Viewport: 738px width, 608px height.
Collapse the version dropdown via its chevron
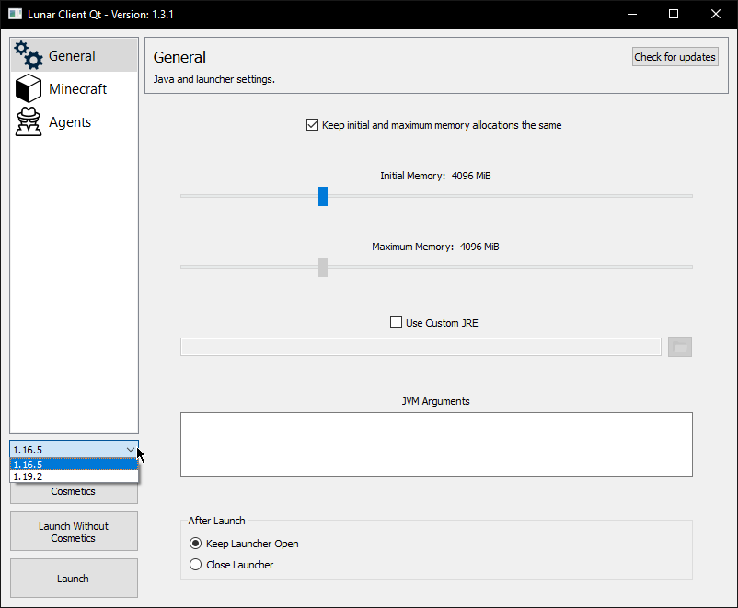pyautogui.click(x=131, y=451)
